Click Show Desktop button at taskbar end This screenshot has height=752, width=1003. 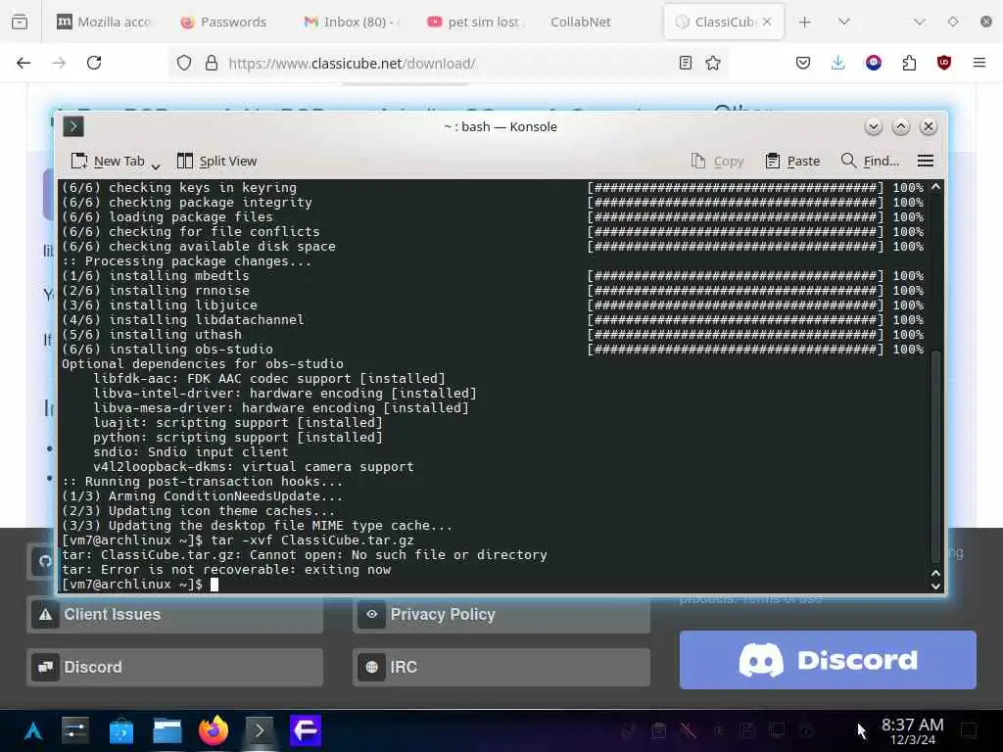[x=970, y=730]
